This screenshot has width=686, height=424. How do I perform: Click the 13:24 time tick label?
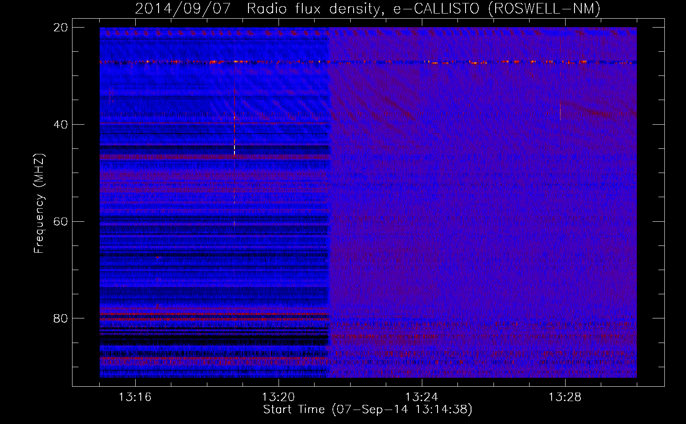[422, 397]
